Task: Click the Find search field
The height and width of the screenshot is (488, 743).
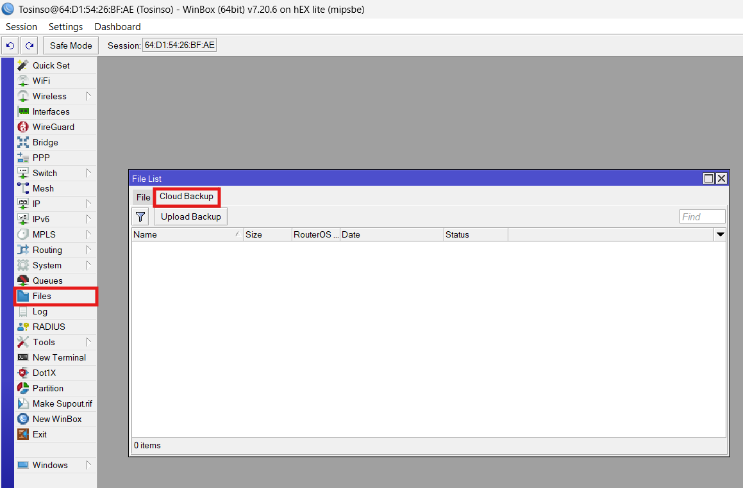Action: [702, 217]
